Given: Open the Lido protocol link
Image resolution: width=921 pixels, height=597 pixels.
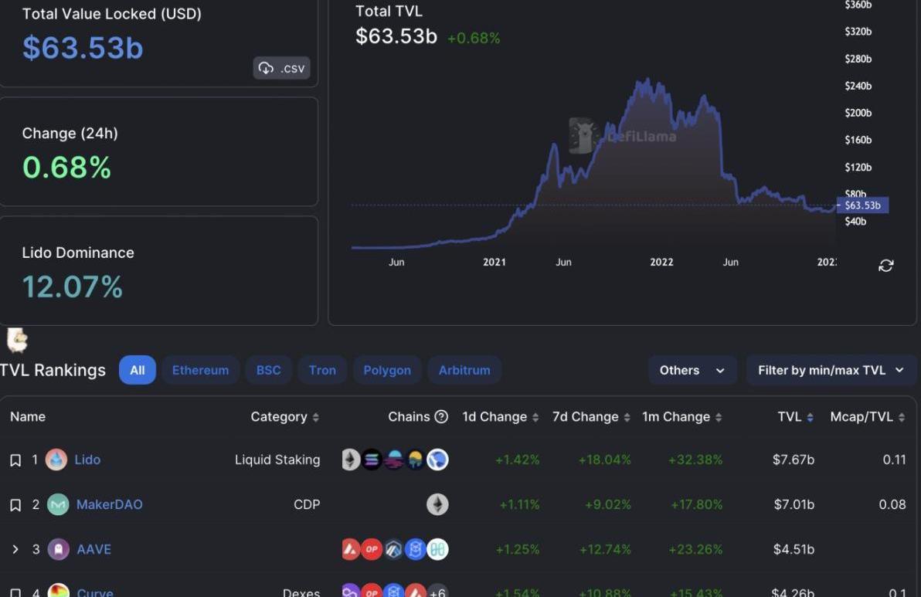Looking at the screenshot, I should point(87,460).
